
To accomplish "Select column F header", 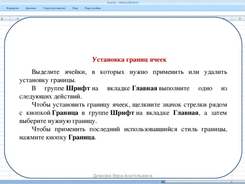I will tap(18, 19).
